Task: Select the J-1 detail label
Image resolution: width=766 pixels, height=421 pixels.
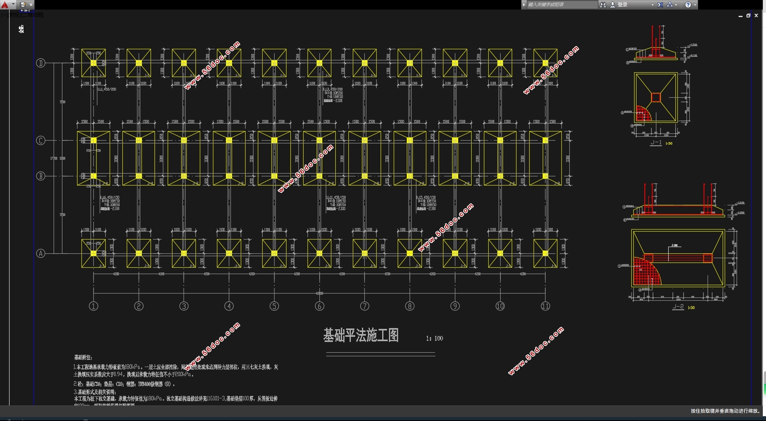Action: 656,143
